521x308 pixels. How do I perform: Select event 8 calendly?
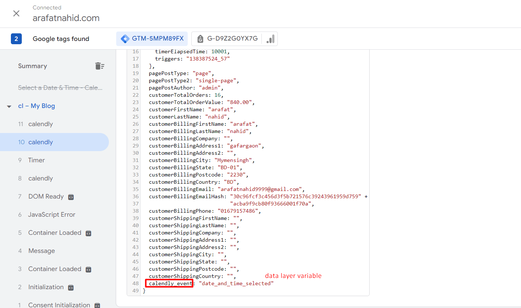click(54, 178)
